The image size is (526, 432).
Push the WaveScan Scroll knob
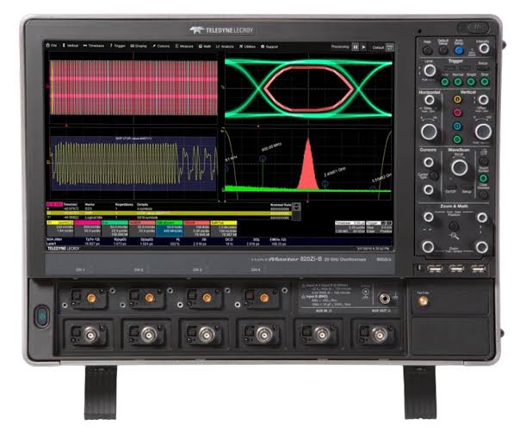click(x=459, y=167)
